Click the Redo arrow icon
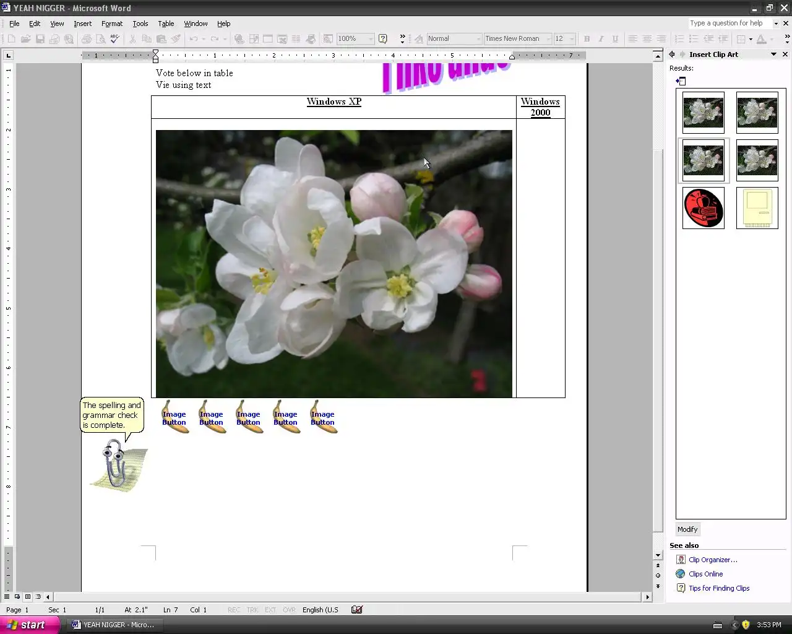This screenshot has width=792, height=634. click(215, 38)
